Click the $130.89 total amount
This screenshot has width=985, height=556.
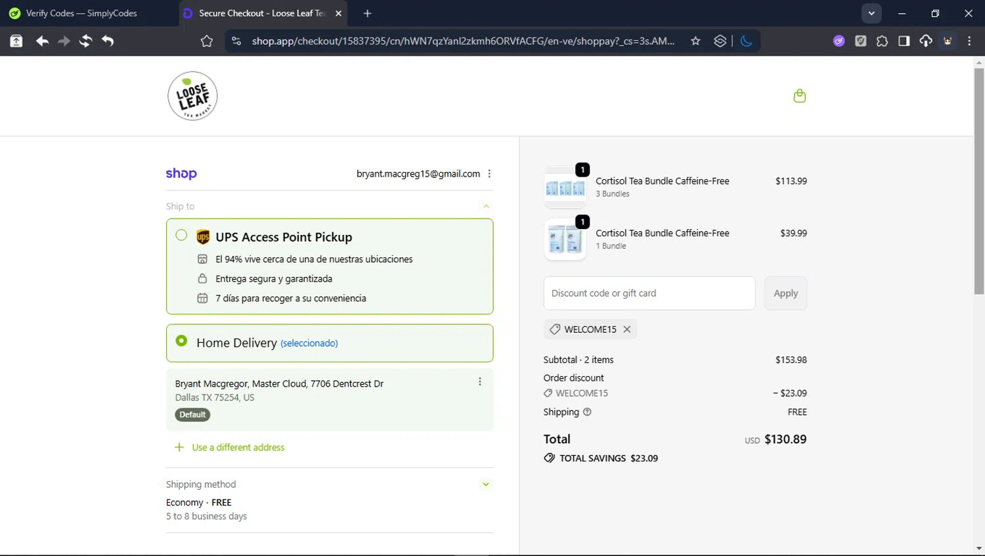pyautogui.click(x=785, y=439)
